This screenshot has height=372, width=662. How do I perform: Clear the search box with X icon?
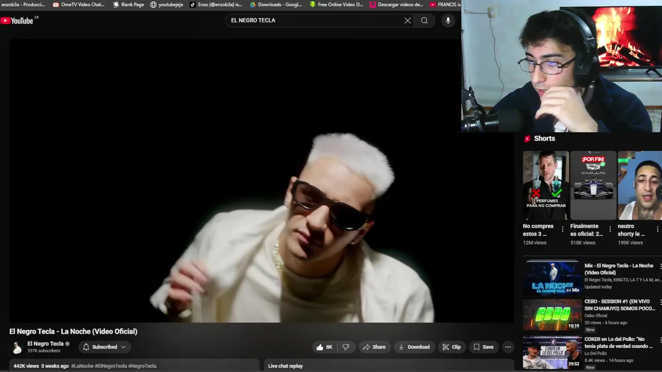pos(408,21)
